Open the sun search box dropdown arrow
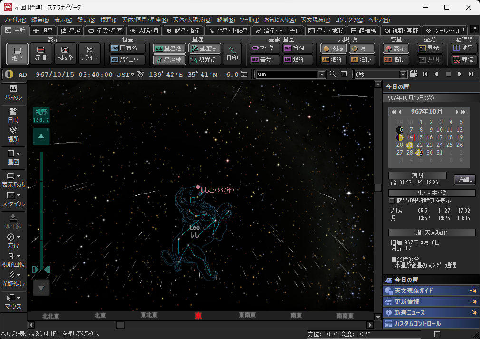The height and width of the screenshot is (339, 480). click(x=322, y=74)
